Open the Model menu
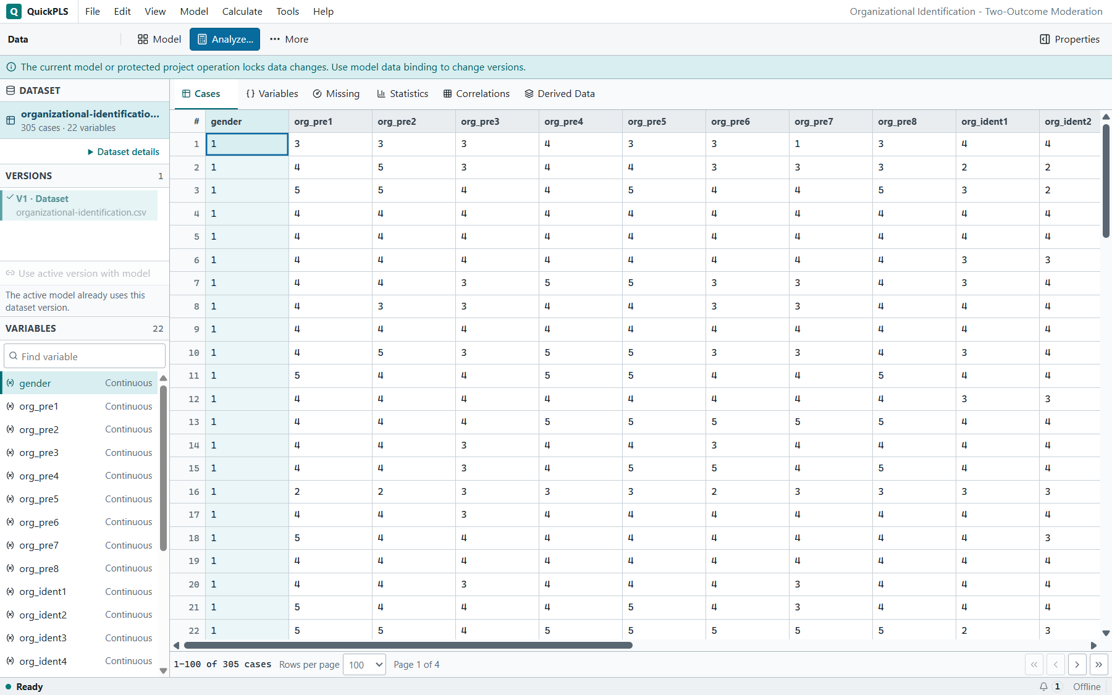Screen dimensions: 1112x695 194,11
